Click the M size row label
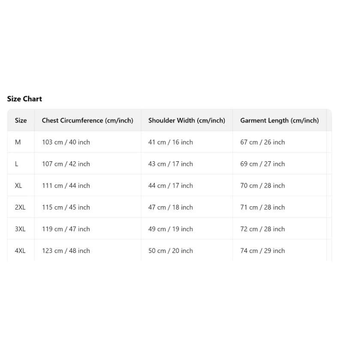 18,142
